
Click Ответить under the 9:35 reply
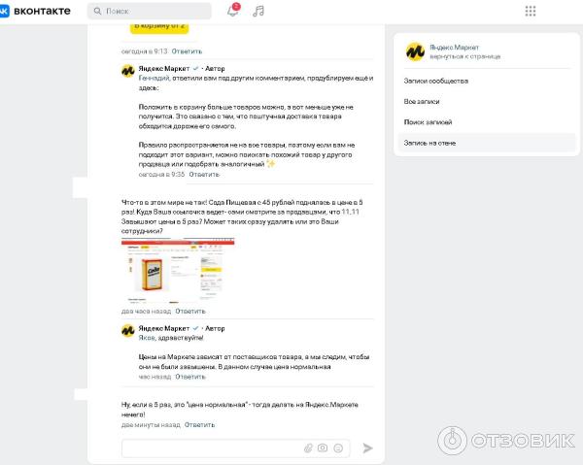204,174
